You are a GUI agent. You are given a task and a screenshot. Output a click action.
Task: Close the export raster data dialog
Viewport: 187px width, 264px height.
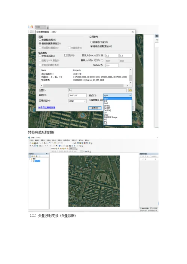(x=133, y=32)
